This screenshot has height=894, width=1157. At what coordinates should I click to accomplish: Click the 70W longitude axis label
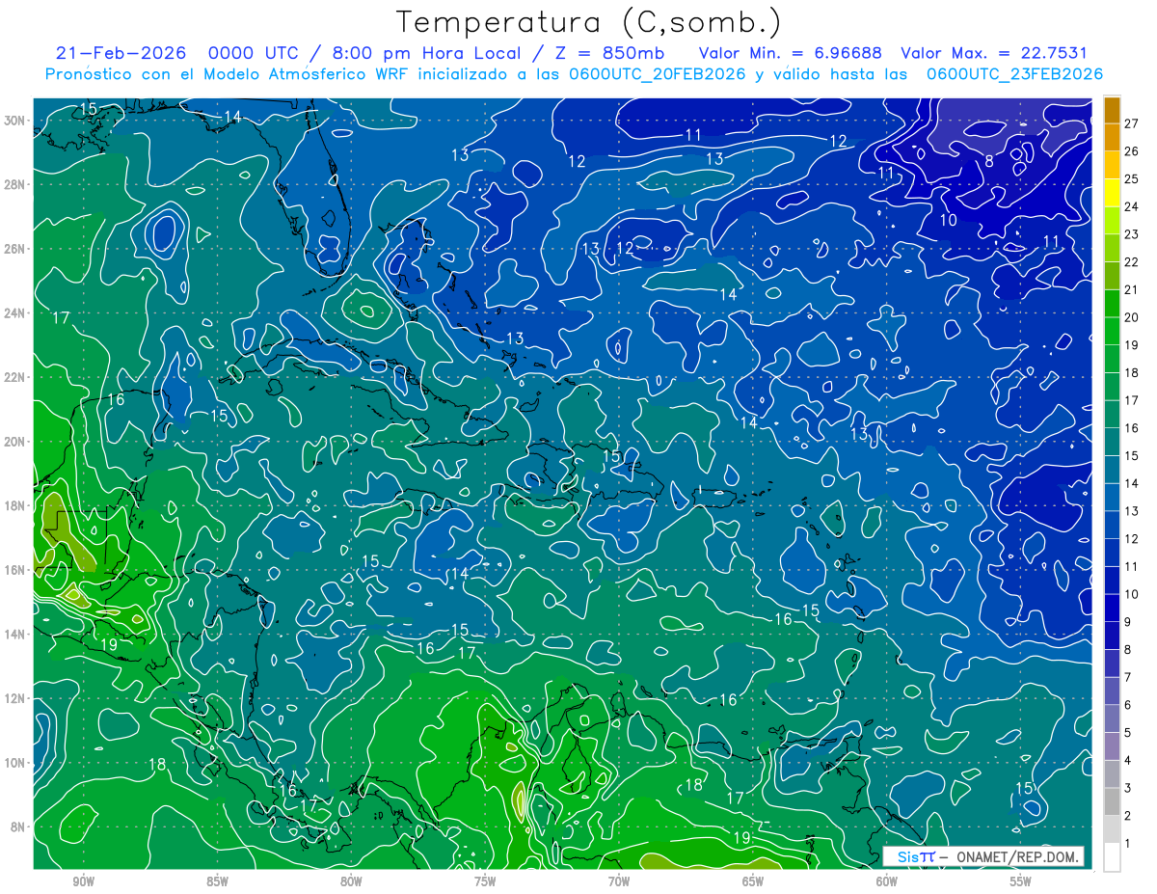pyautogui.click(x=619, y=881)
